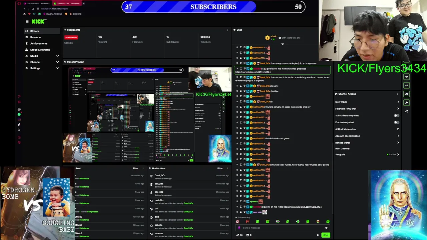Select the session info icon in right toolbar
Screen dimensions: 427x240
[406, 85]
